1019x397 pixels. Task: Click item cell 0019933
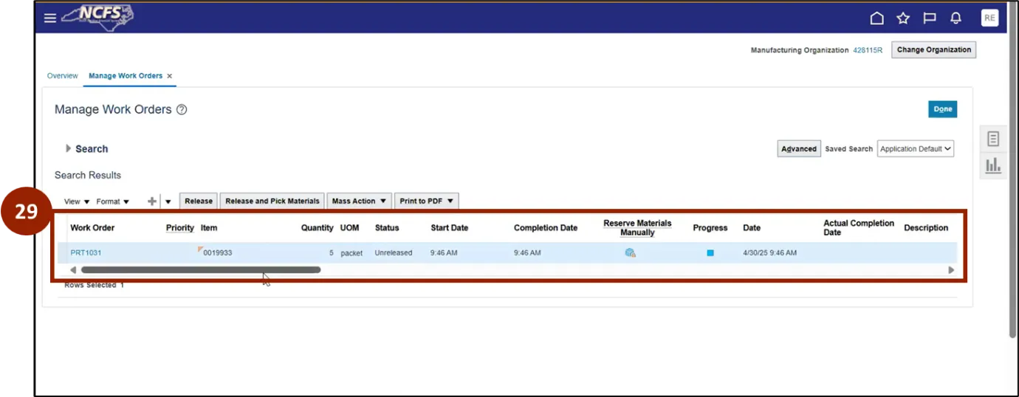[x=218, y=252]
